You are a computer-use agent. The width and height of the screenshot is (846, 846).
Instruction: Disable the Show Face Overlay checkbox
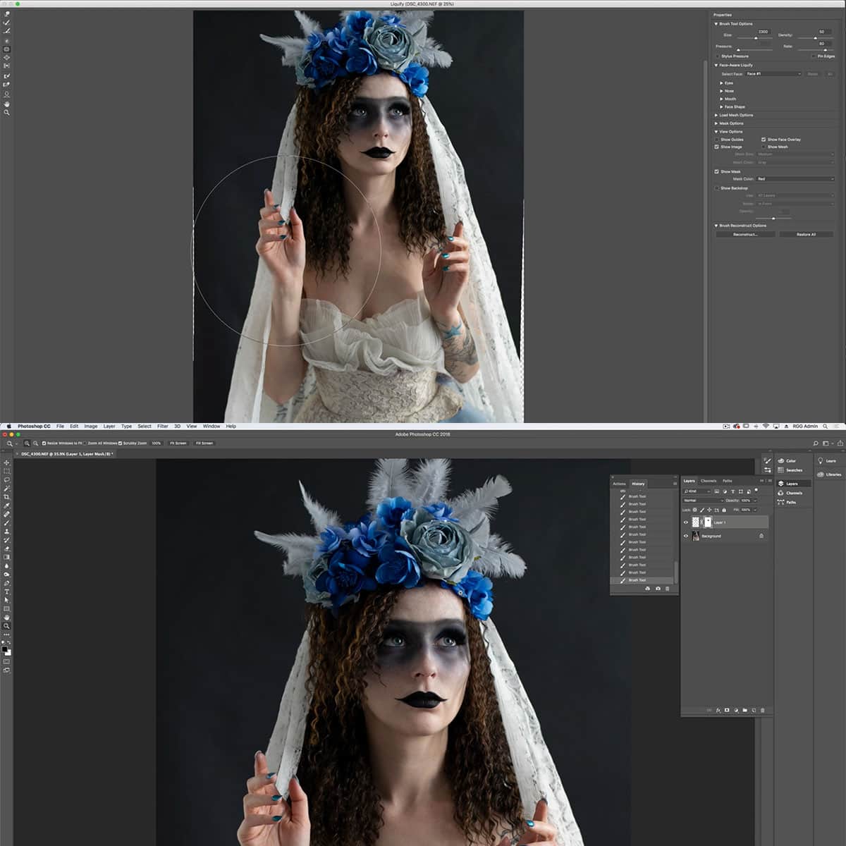coord(763,139)
